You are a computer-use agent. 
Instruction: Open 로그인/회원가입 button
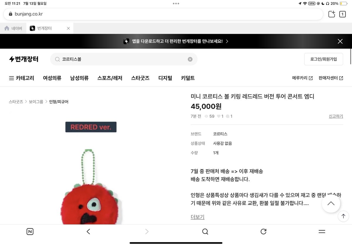tap(324, 59)
